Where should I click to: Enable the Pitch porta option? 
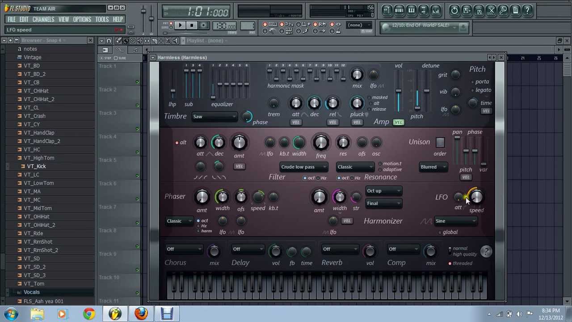click(473, 82)
